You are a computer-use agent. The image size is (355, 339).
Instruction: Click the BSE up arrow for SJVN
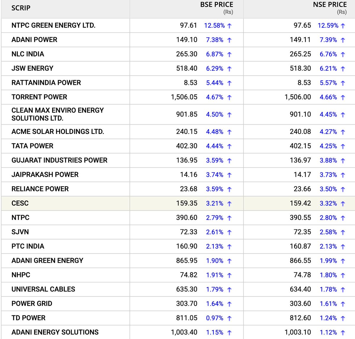229,232
